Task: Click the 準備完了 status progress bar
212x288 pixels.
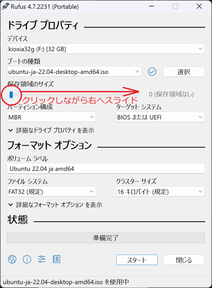Action: pyautogui.click(x=106, y=238)
